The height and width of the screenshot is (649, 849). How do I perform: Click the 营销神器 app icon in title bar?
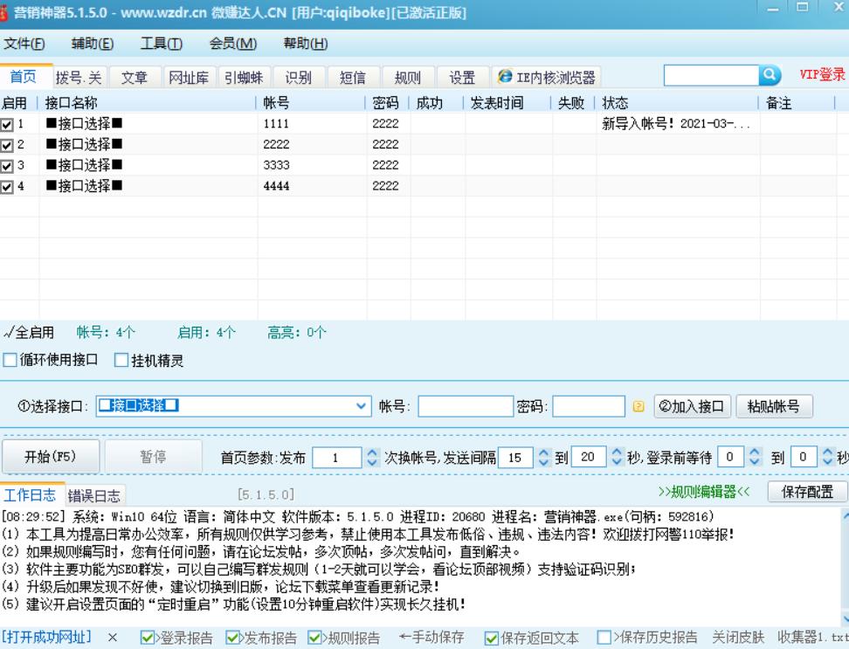coord(8,13)
